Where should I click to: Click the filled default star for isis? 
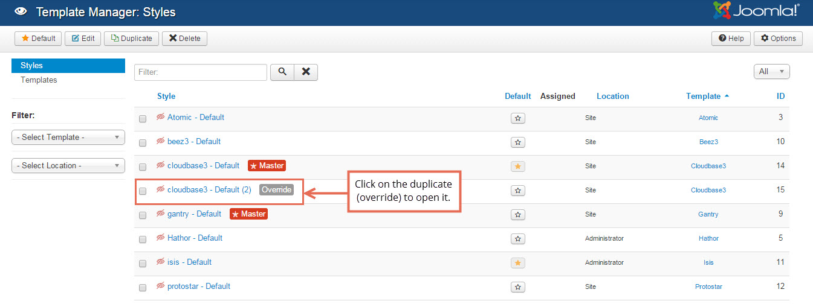(x=518, y=263)
